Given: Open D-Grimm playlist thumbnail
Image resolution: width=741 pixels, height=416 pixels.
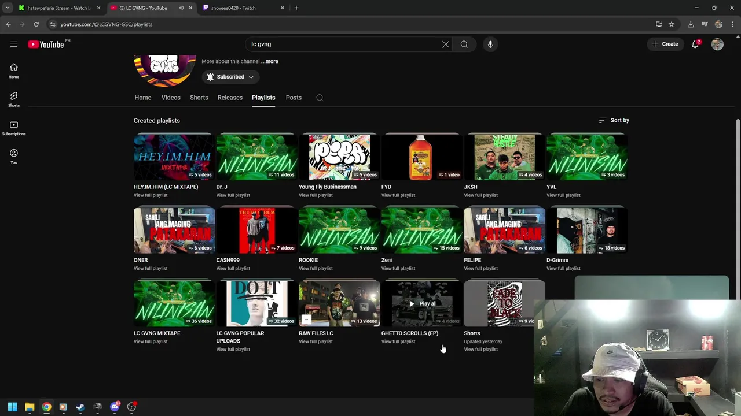Looking at the screenshot, I should (587, 231).
